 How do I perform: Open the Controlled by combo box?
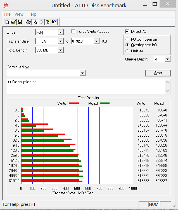point(82,73)
